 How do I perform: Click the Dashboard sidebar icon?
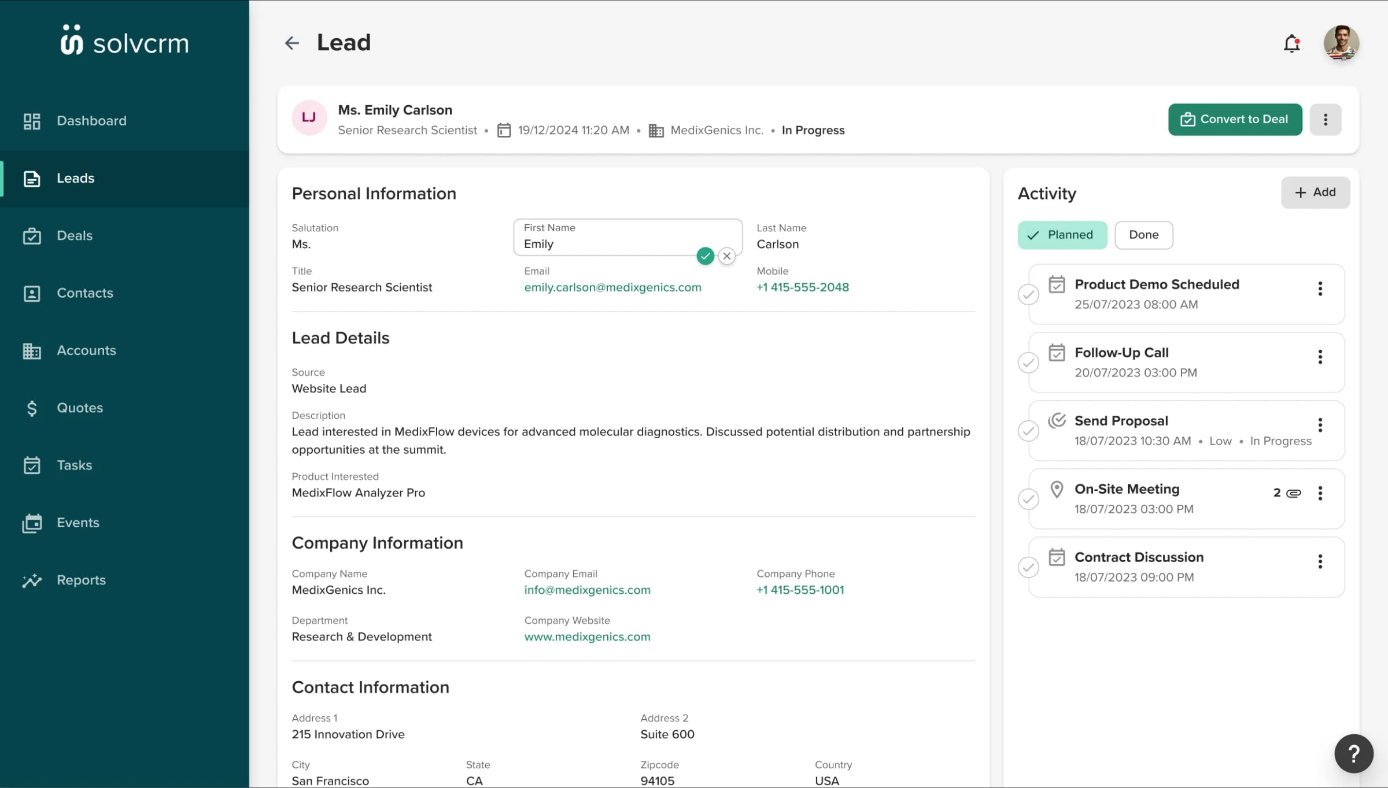coord(31,121)
